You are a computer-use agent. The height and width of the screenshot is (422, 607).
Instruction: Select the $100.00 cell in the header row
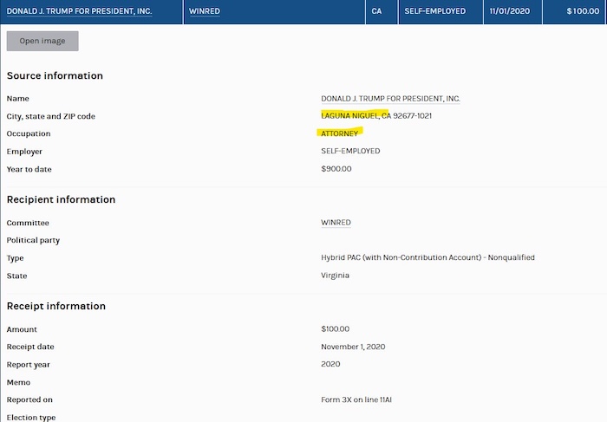575,11
